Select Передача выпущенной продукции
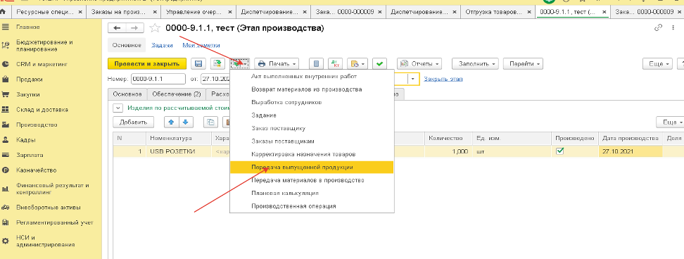Viewport: 684px width, 259px height. click(312, 168)
